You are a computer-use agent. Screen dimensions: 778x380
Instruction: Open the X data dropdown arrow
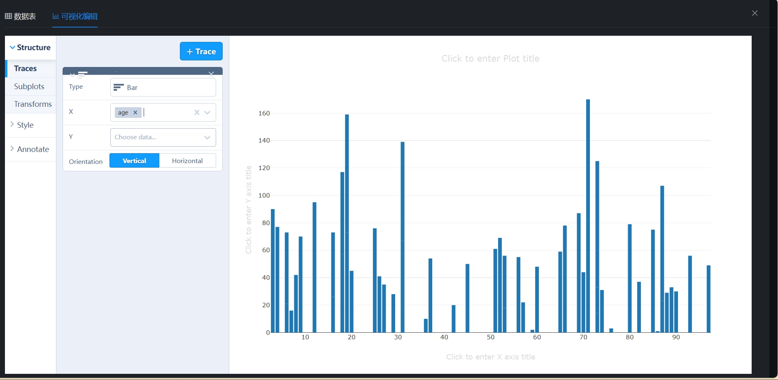point(207,113)
